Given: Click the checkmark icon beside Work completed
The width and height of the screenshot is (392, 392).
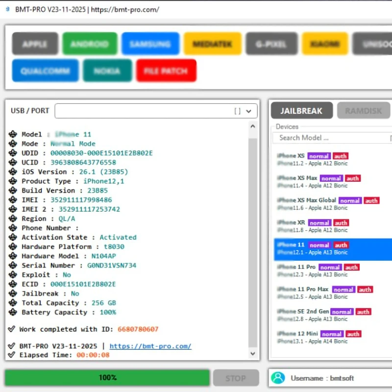Looking at the screenshot, I should click(11, 329).
